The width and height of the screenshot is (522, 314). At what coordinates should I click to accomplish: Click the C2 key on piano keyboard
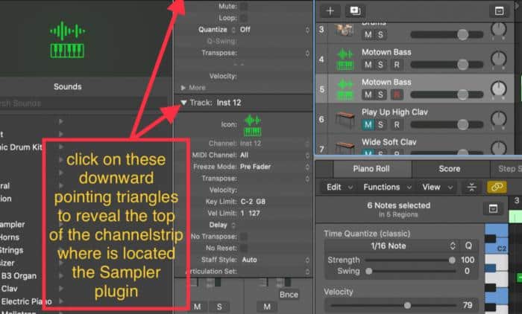(497, 249)
